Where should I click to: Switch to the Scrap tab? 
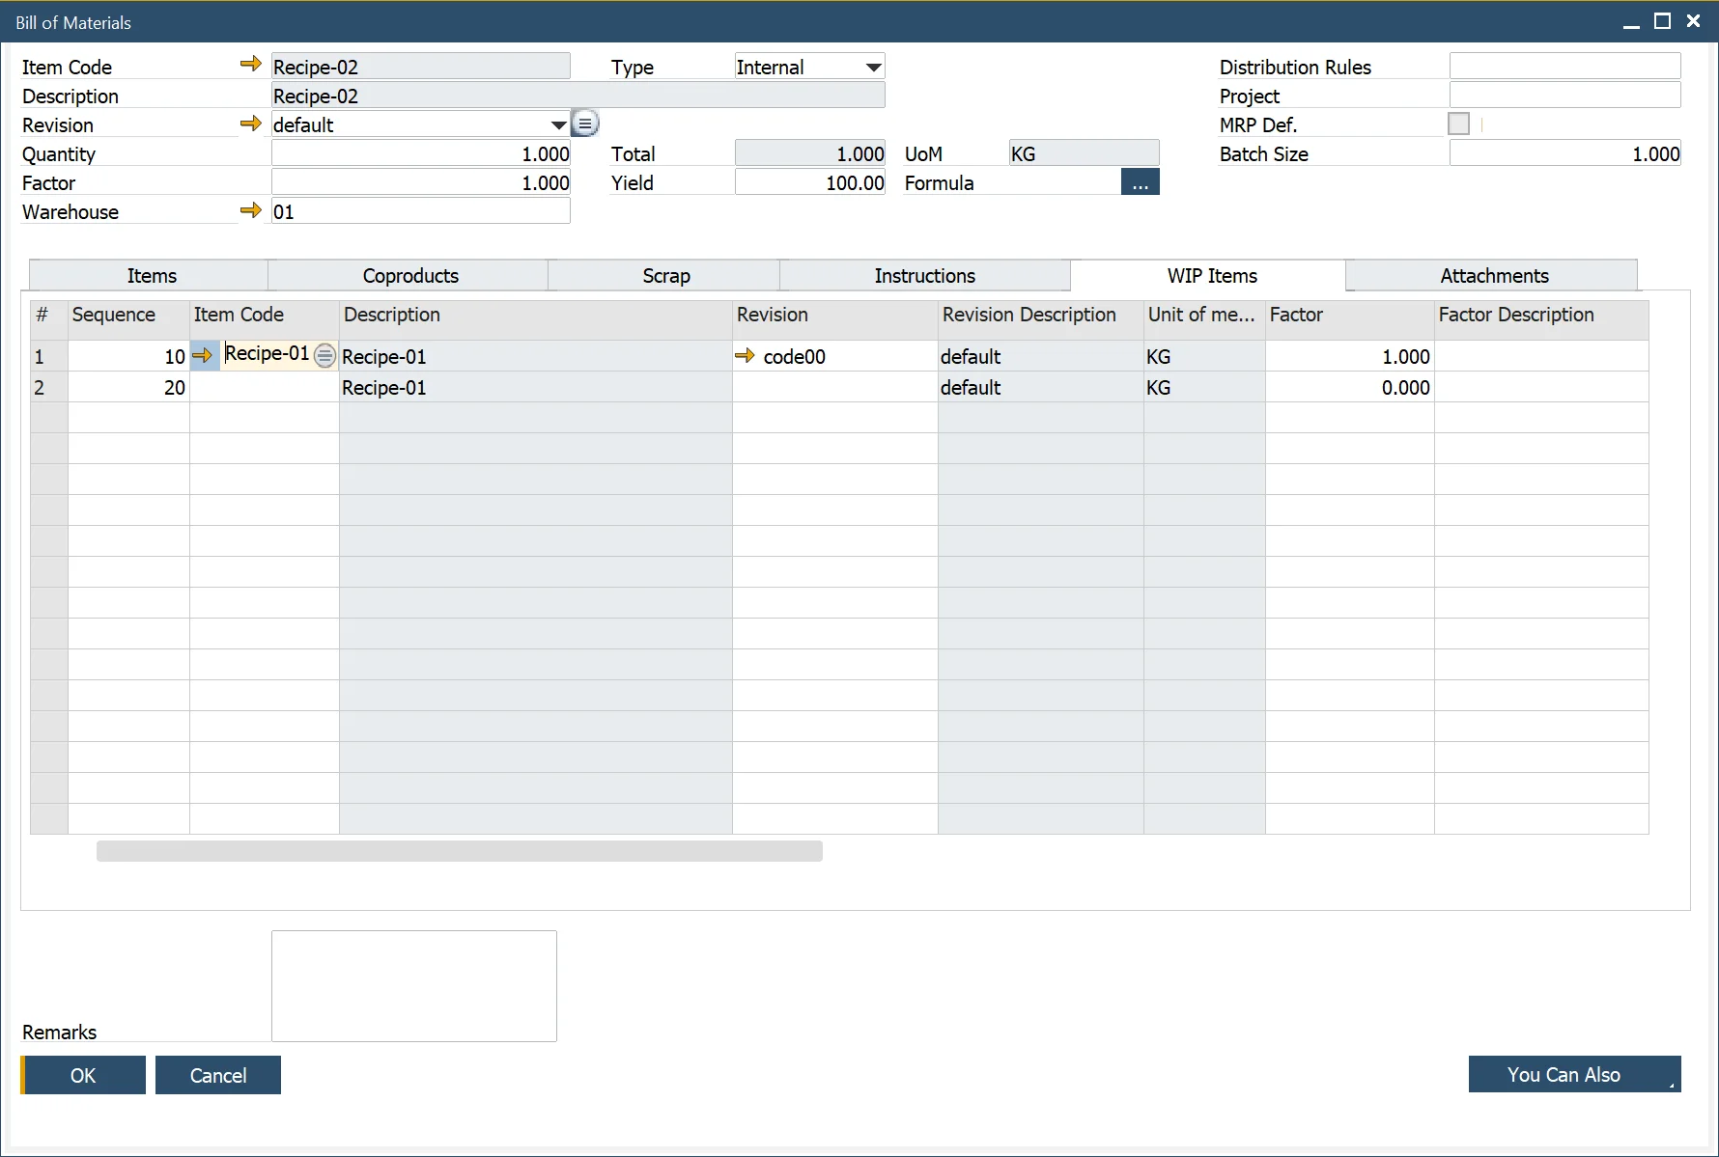(665, 276)
